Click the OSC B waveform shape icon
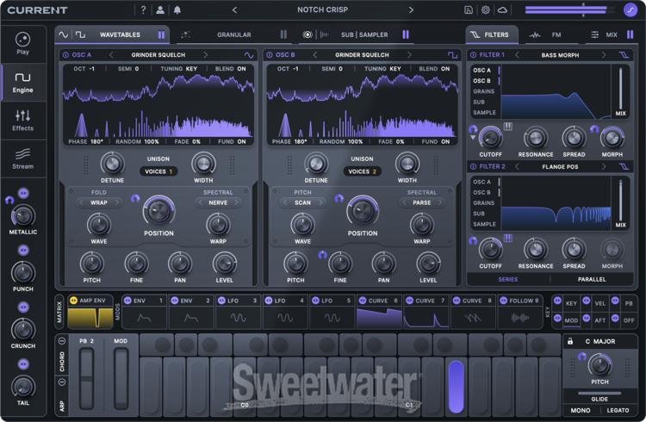The image size is (646, 422). (452, 55)
